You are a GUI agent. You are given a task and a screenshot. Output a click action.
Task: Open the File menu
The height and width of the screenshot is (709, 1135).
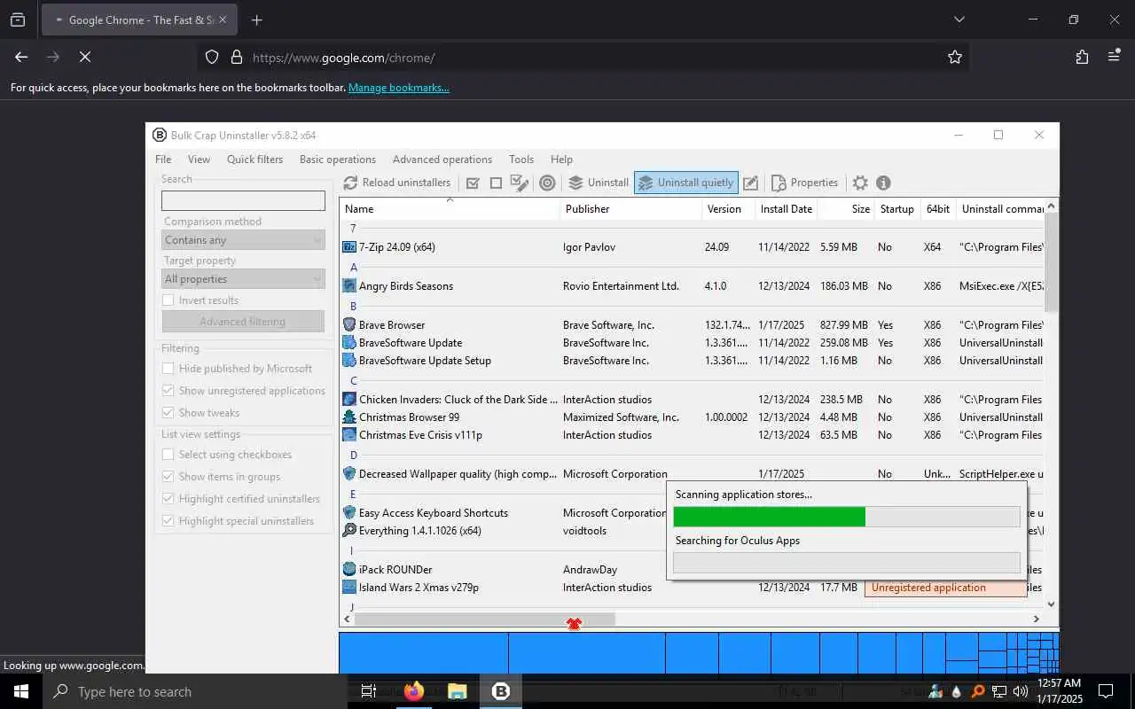coord(163,160)
